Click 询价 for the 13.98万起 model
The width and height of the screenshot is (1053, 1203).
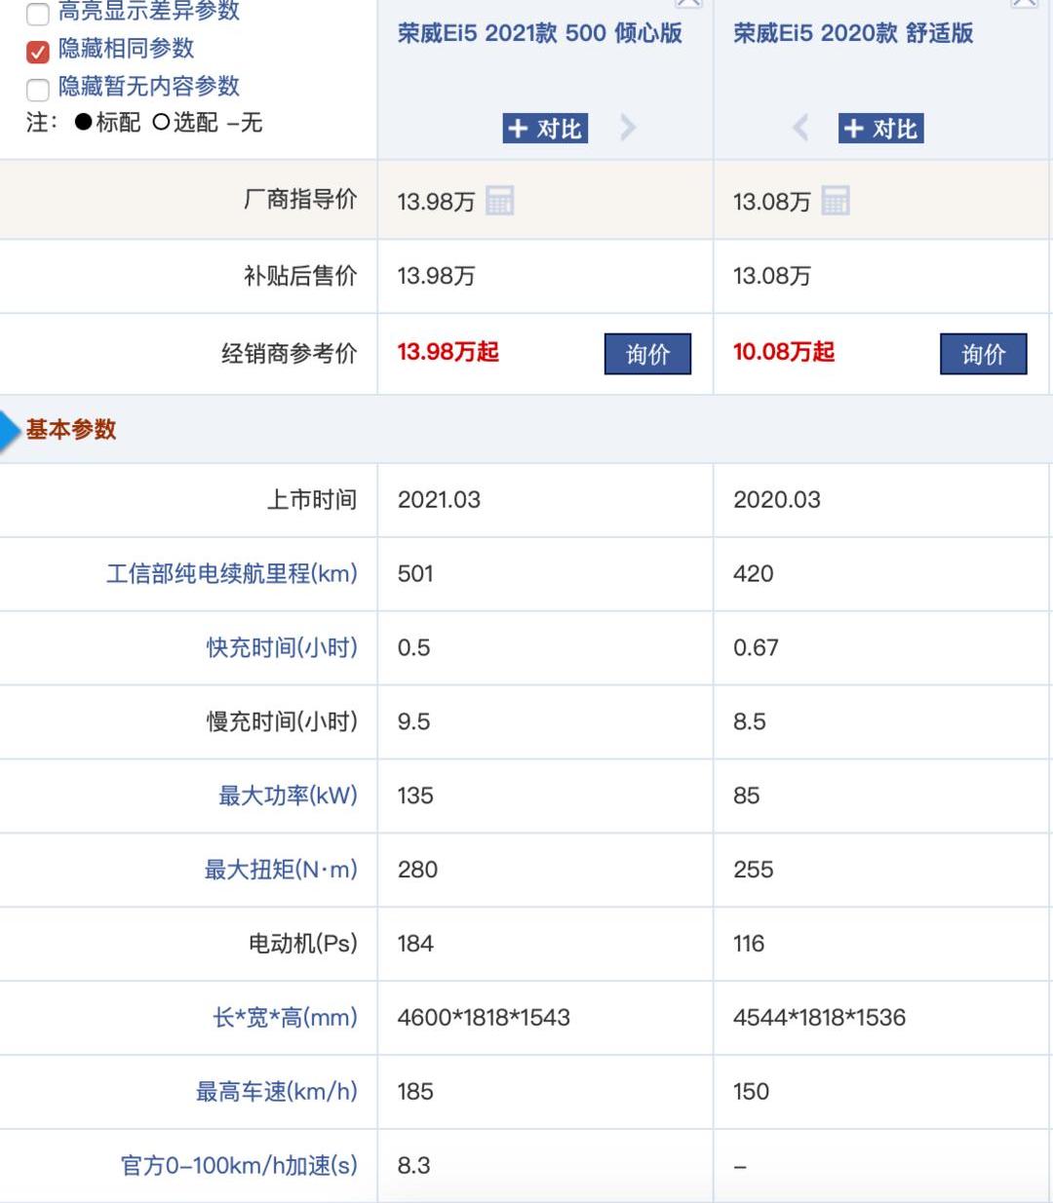[648, 354]
